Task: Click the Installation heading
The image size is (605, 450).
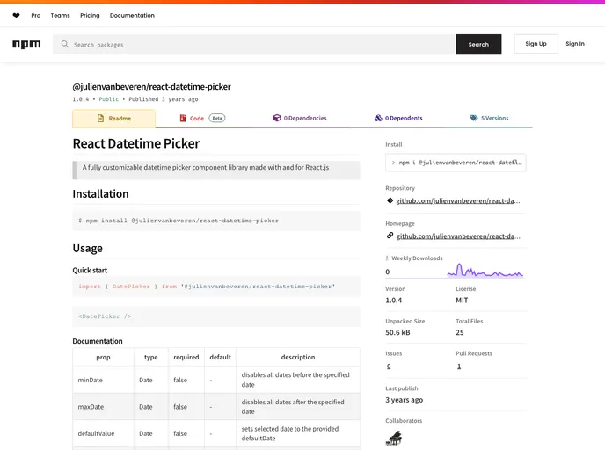Action: (100, 193)
